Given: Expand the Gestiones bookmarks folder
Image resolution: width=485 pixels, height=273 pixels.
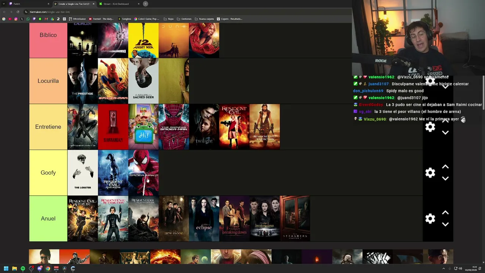Looking at the screenshot, I should point(184,19).
